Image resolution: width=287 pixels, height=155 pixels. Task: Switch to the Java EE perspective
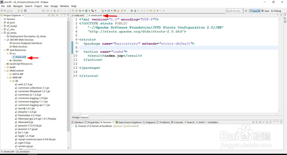[x=255, y=11]
